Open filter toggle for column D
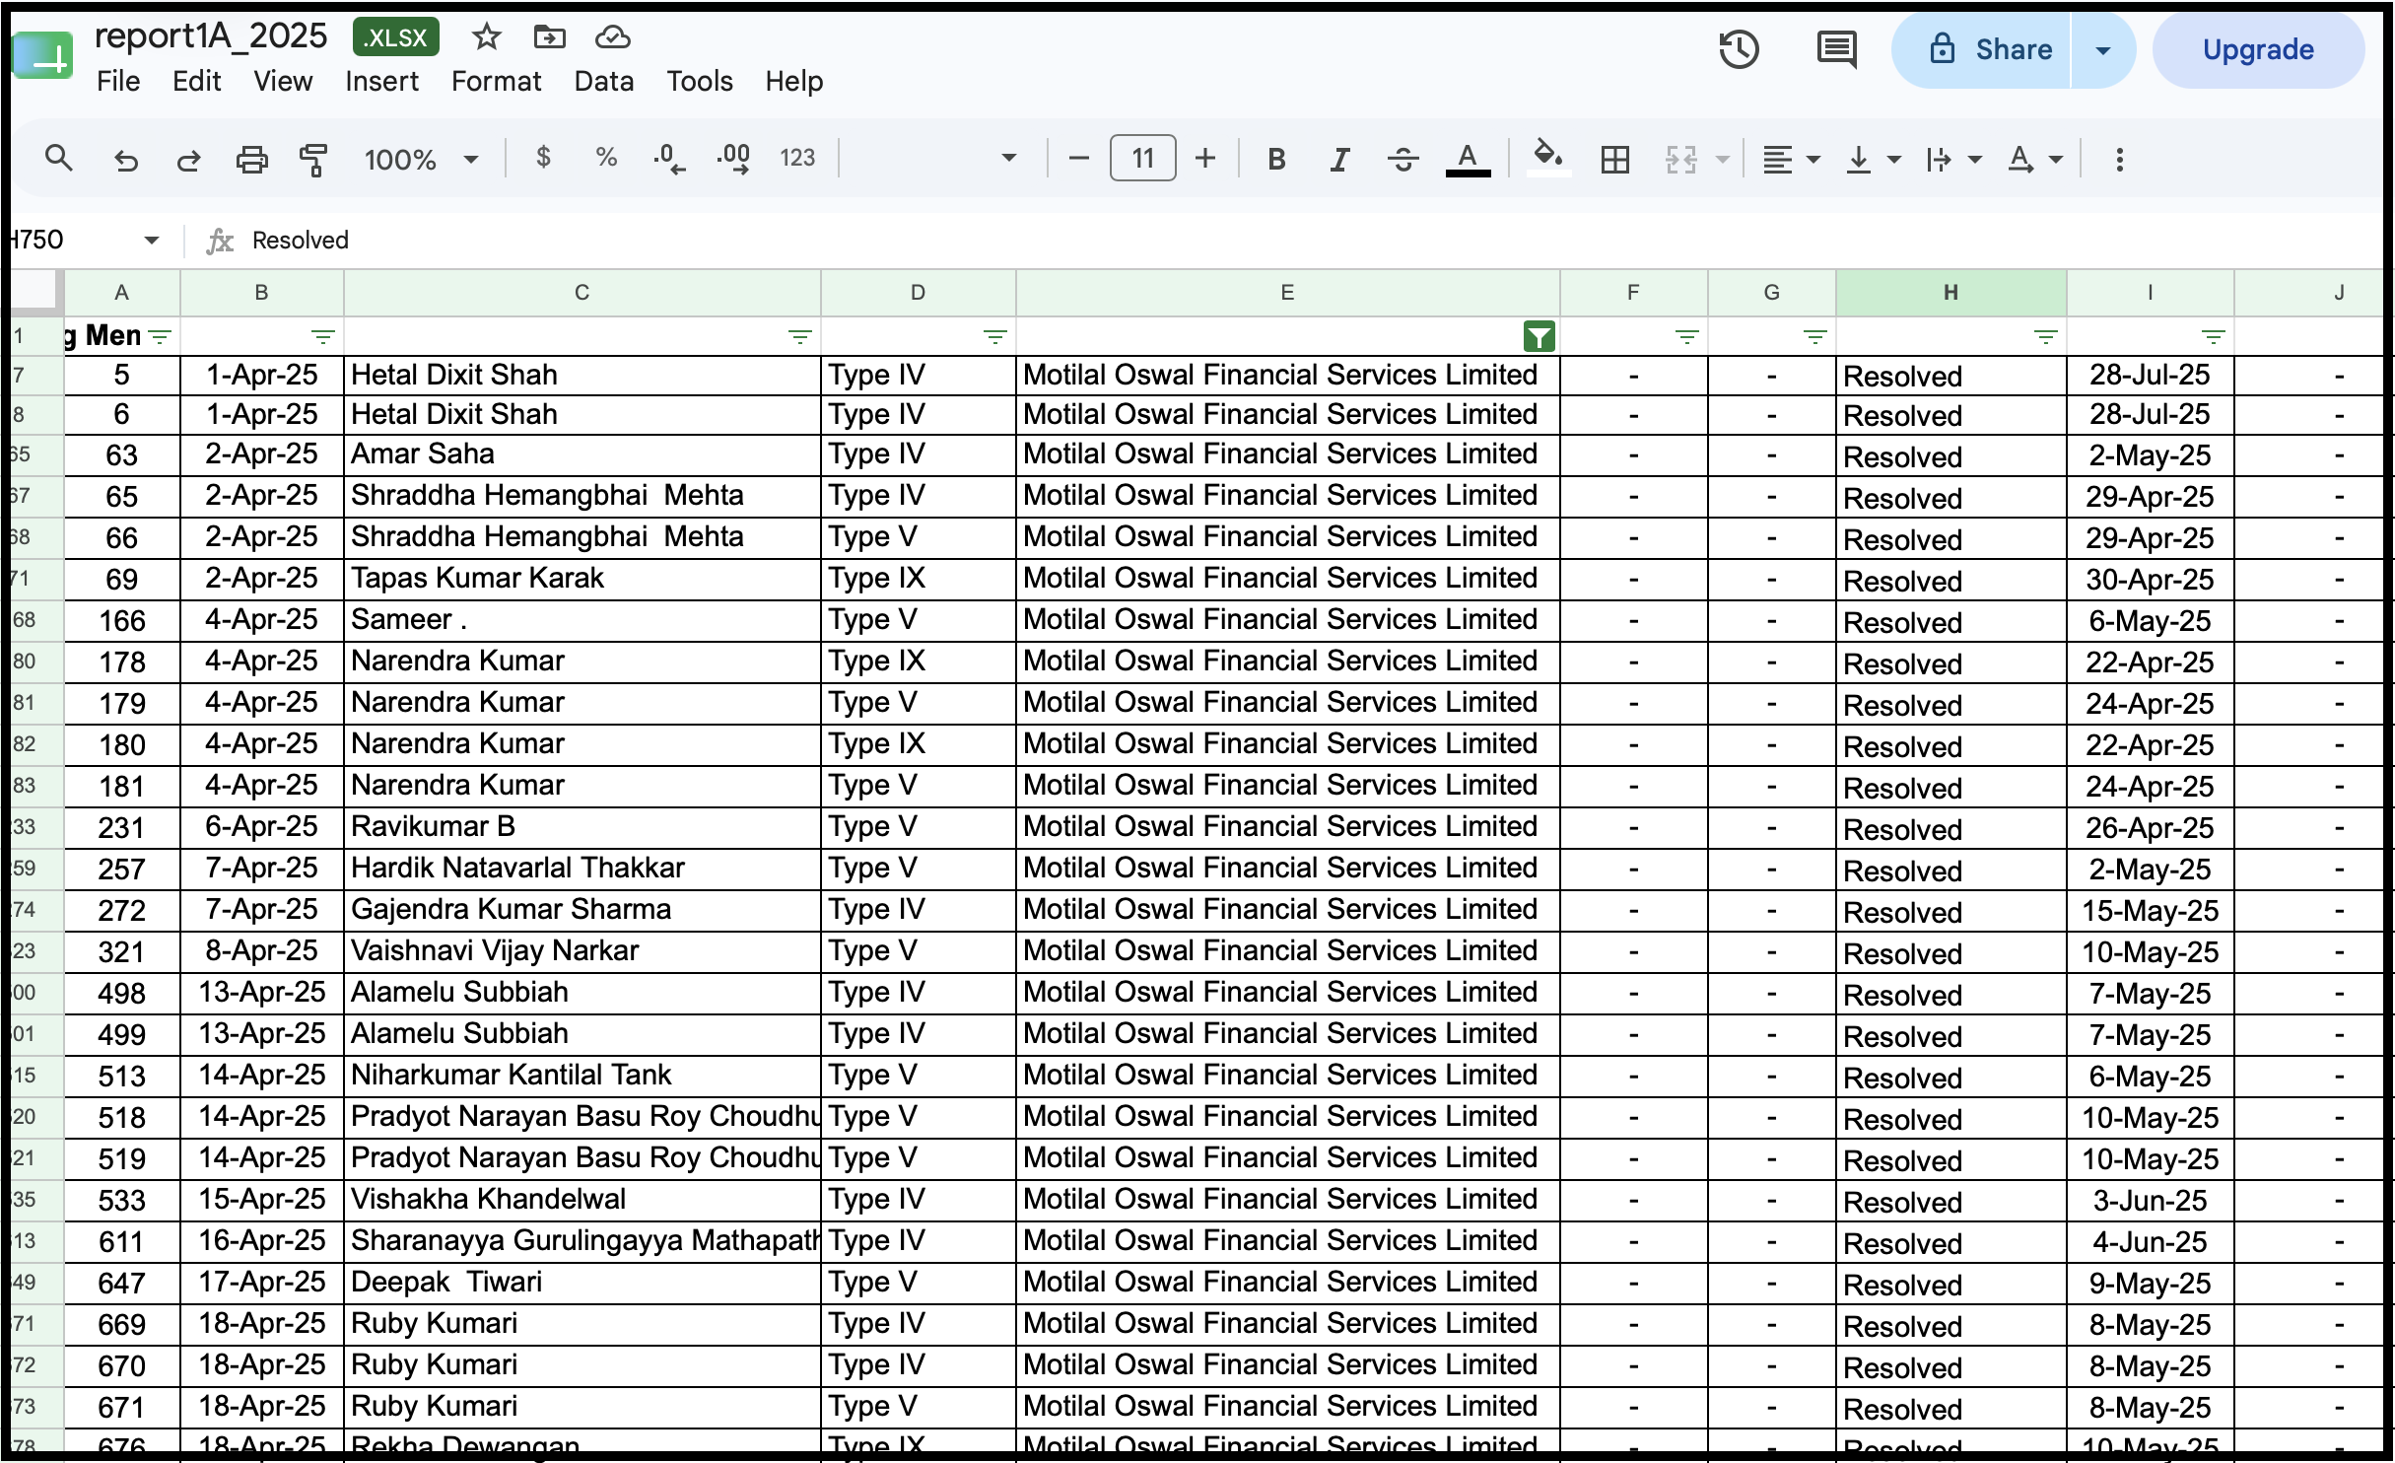The image size is (2395, 1463). click(994, 337)
